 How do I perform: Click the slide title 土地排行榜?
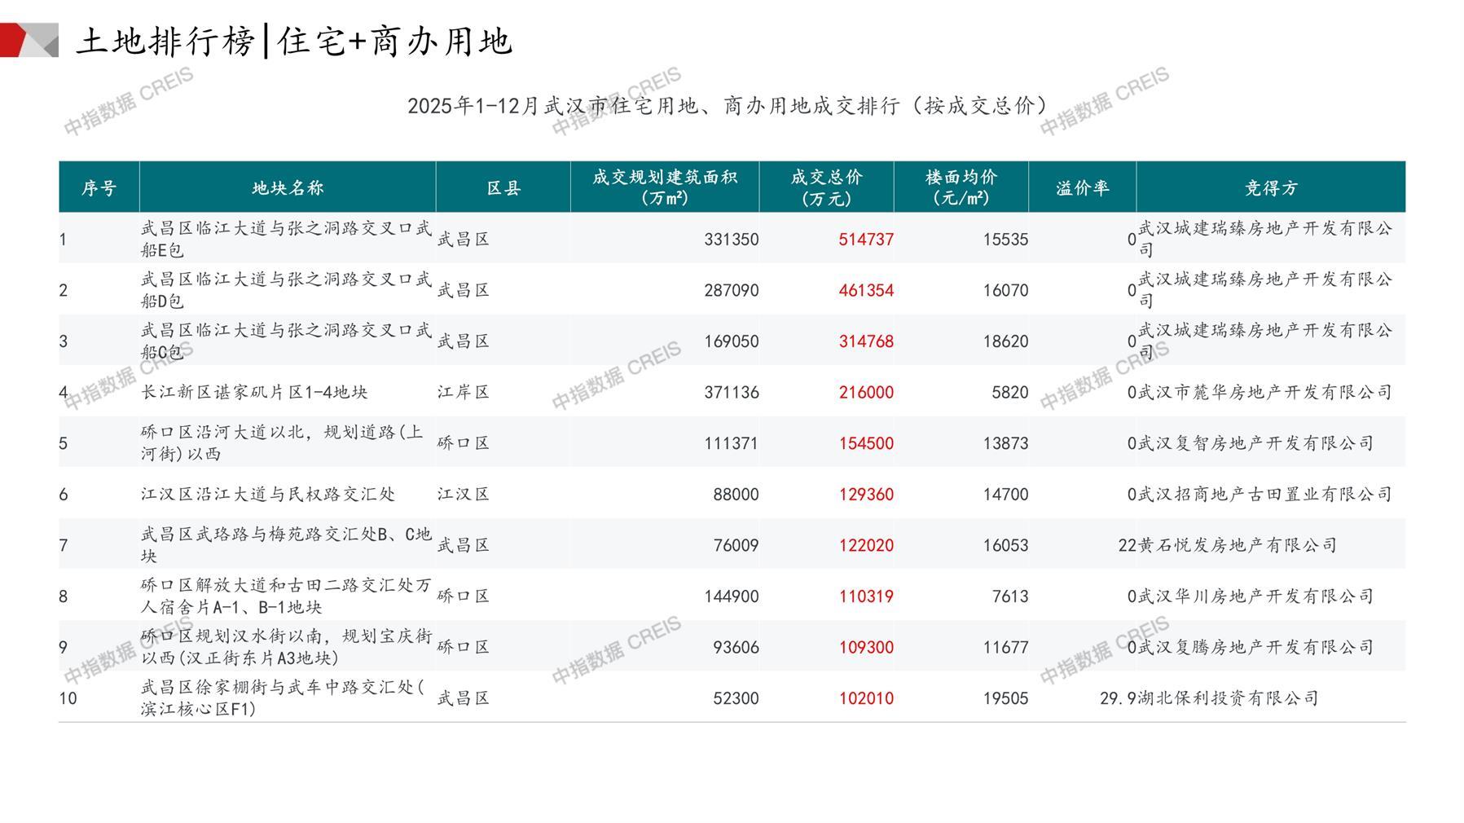tap(165, 41)
